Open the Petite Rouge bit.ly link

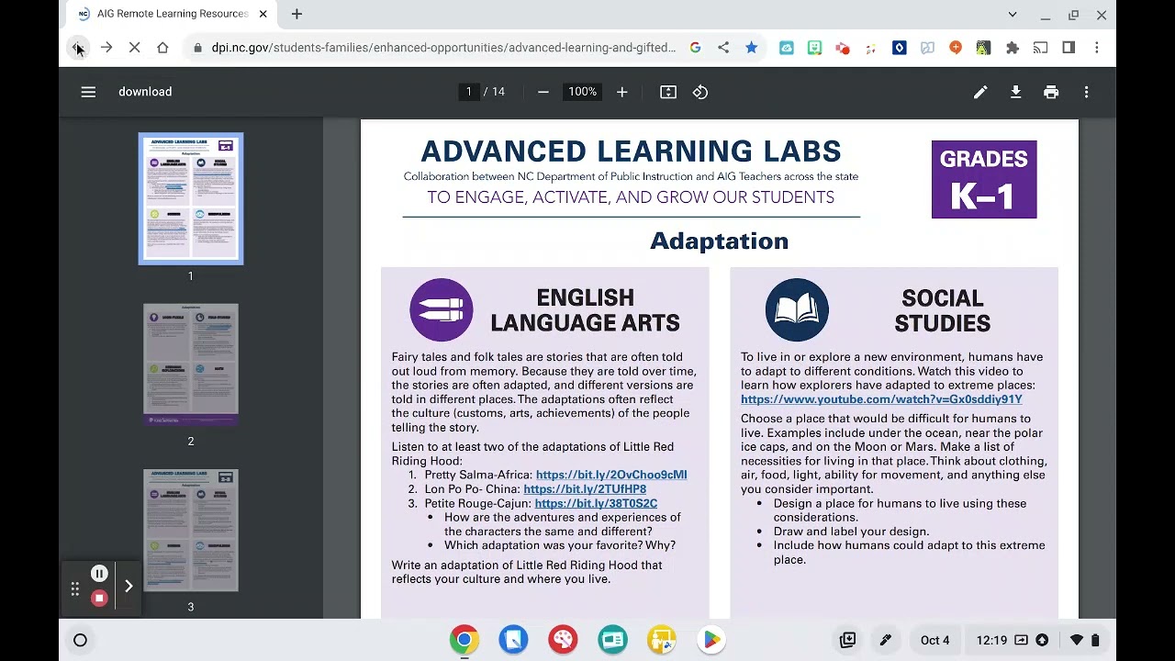(x=596, y=503)
